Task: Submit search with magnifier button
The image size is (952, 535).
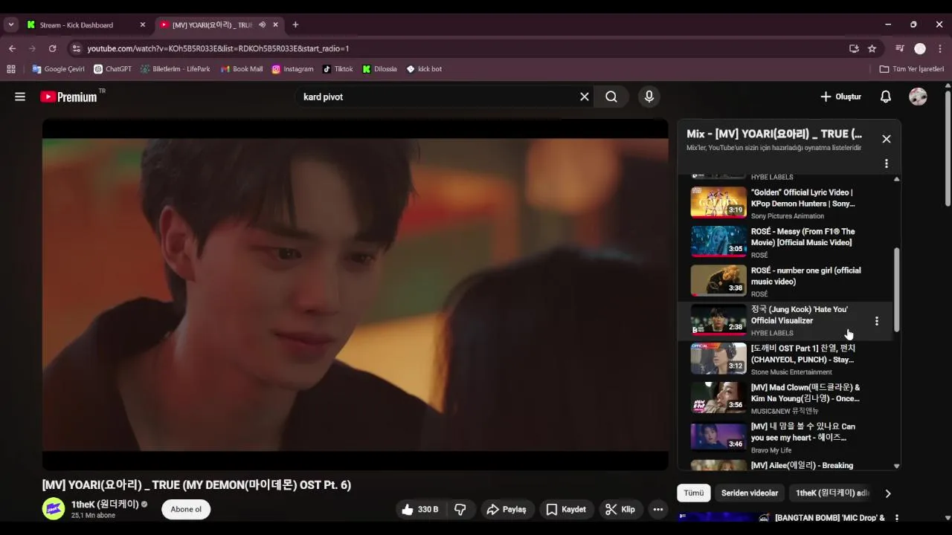Action: point(611,97)
